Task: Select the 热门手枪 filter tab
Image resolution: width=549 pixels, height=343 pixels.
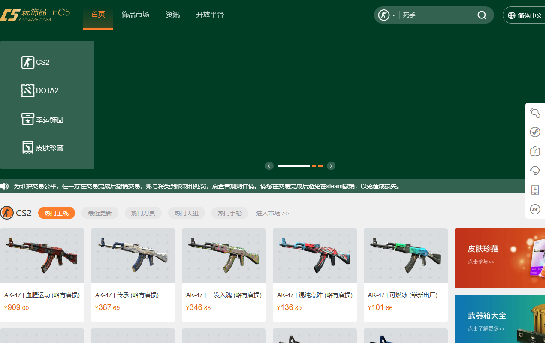Action: pyautogui.click(x=230, y=213)
